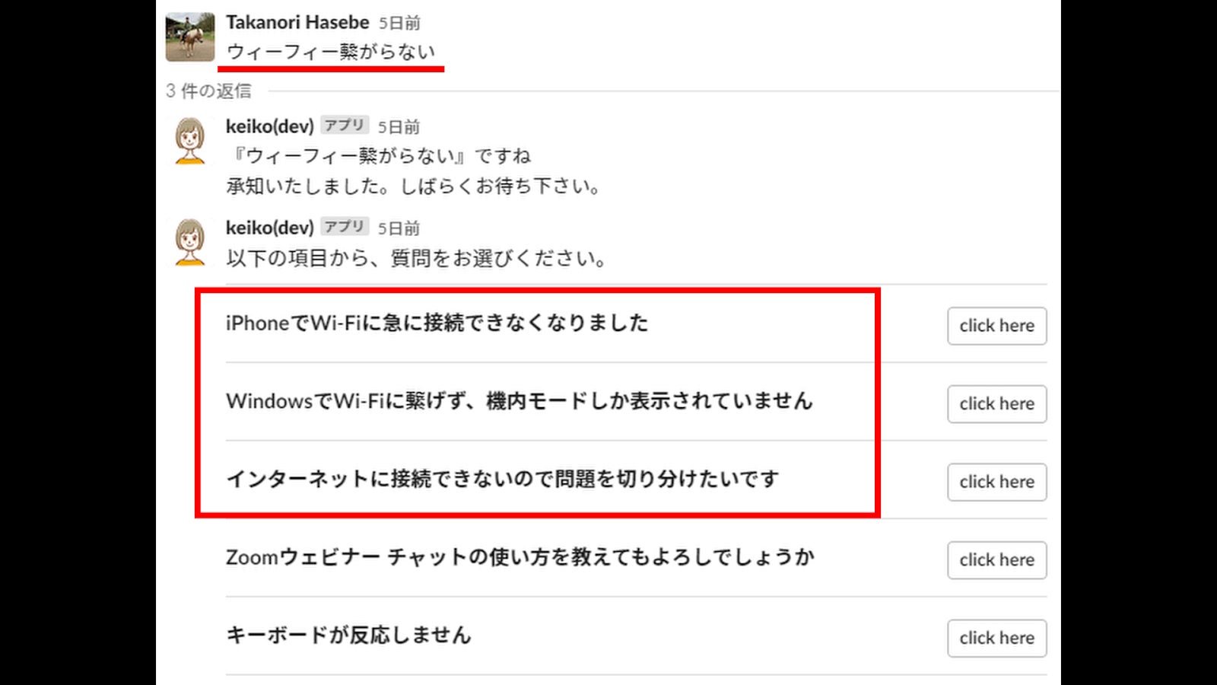Click here for インターネット接続 troubleshooting option
1217x685 pixels.
(996, 482)
